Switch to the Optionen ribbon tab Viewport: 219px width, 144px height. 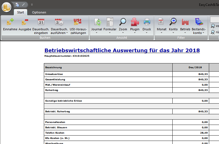(39, 12)
